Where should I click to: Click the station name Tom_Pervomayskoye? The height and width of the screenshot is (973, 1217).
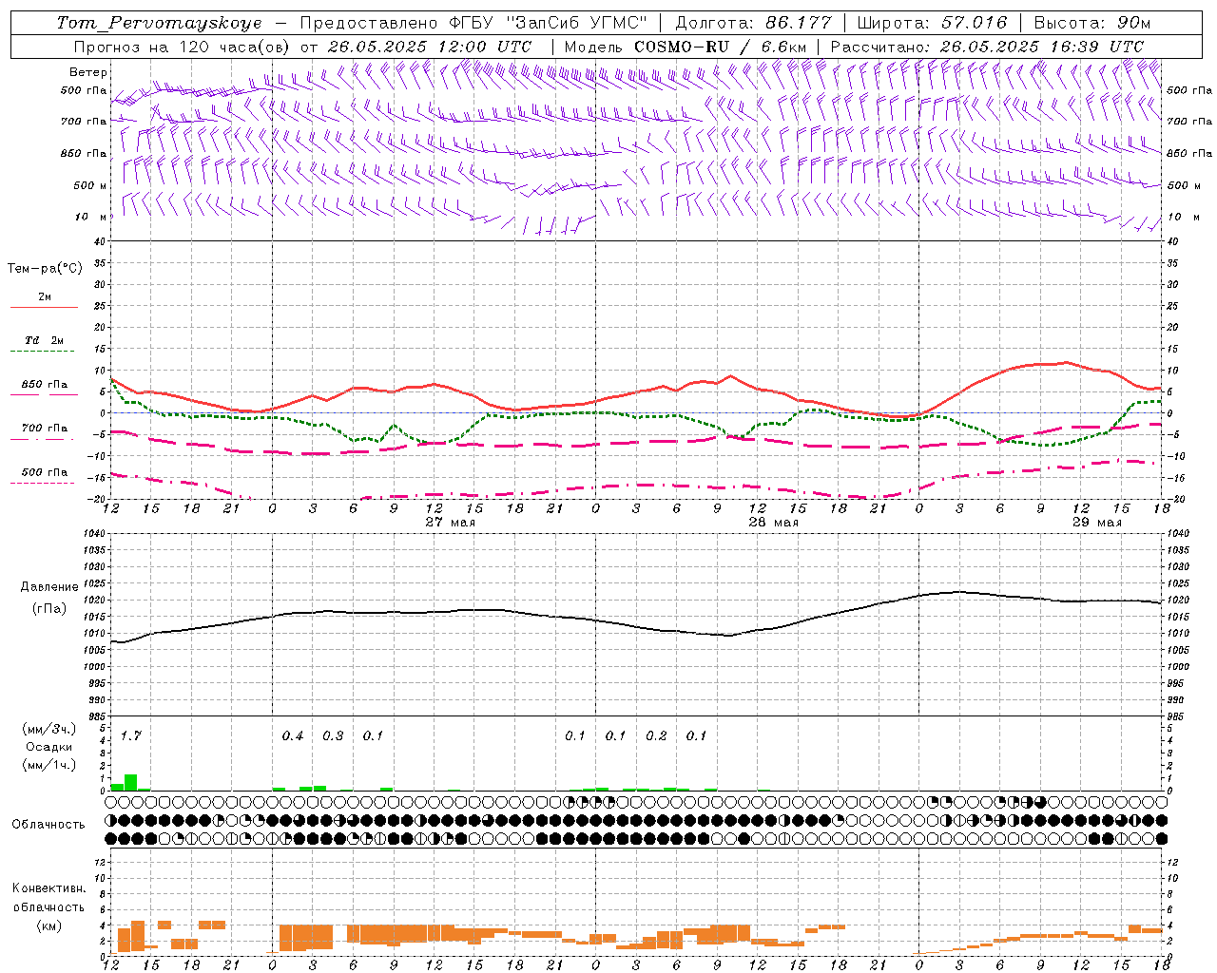pos(159,23)
